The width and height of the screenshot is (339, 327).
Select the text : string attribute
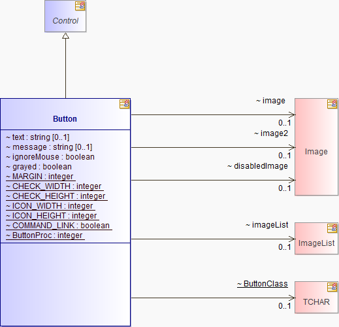pos(37,137)
